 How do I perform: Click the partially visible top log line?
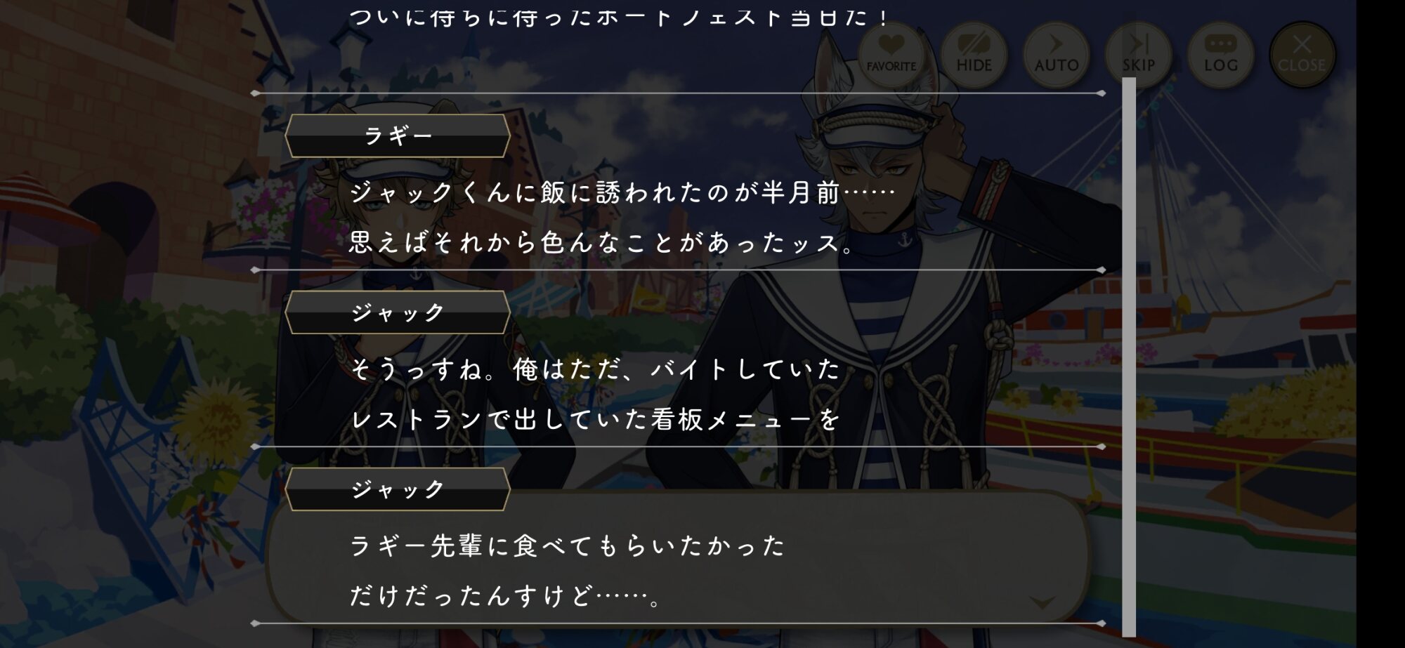click(620, 17)
